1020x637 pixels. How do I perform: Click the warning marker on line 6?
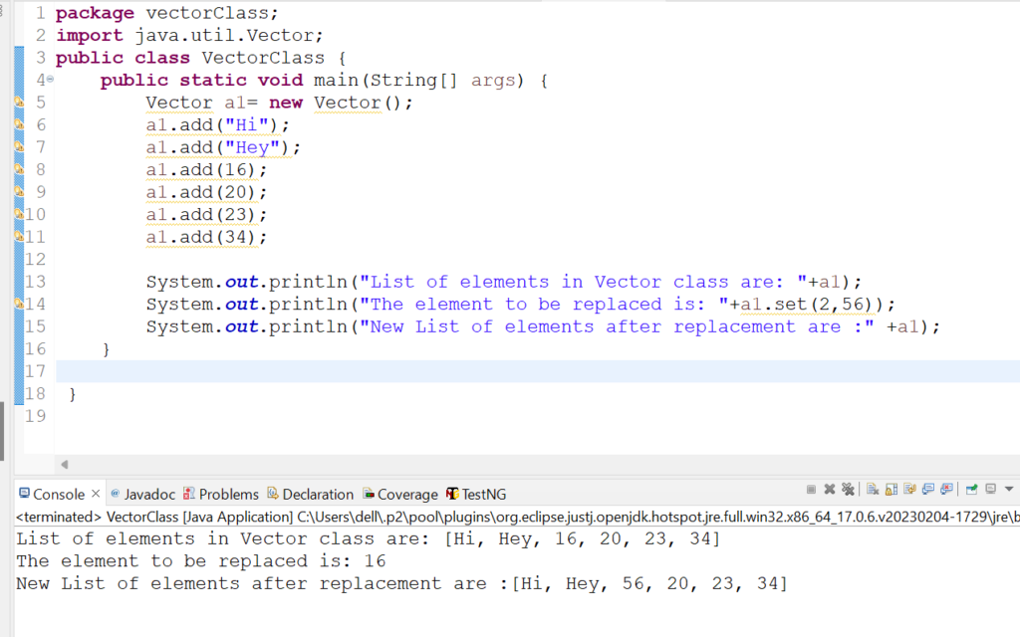pos(19,124)
